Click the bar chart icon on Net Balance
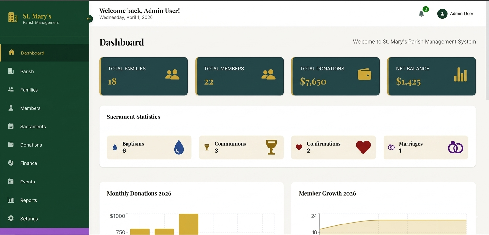Viewport: 489px width, 235px height. [460, 75]
